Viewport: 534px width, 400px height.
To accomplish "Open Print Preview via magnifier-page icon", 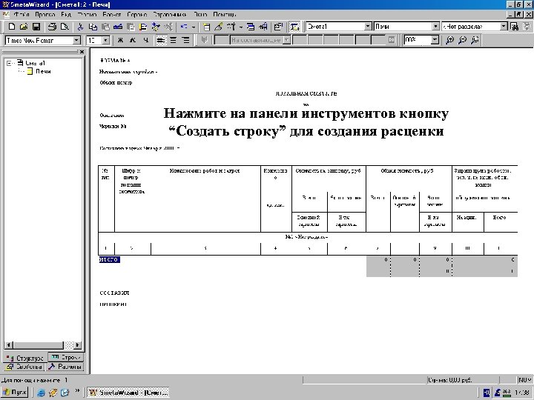I will (65, 27).
